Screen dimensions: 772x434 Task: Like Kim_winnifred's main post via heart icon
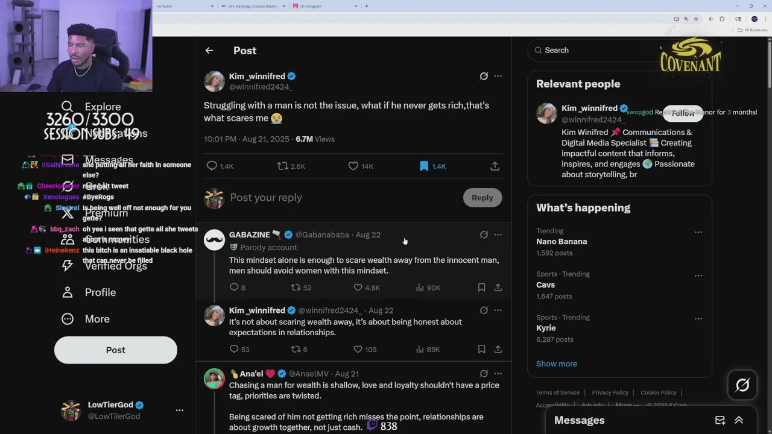tap(353, 166)
